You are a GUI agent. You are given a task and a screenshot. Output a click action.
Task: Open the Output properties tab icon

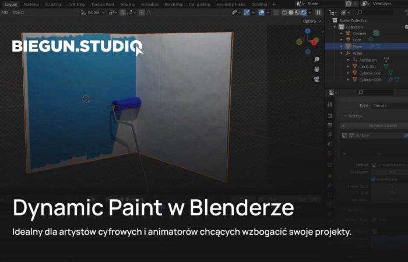[x=330, y=125]
